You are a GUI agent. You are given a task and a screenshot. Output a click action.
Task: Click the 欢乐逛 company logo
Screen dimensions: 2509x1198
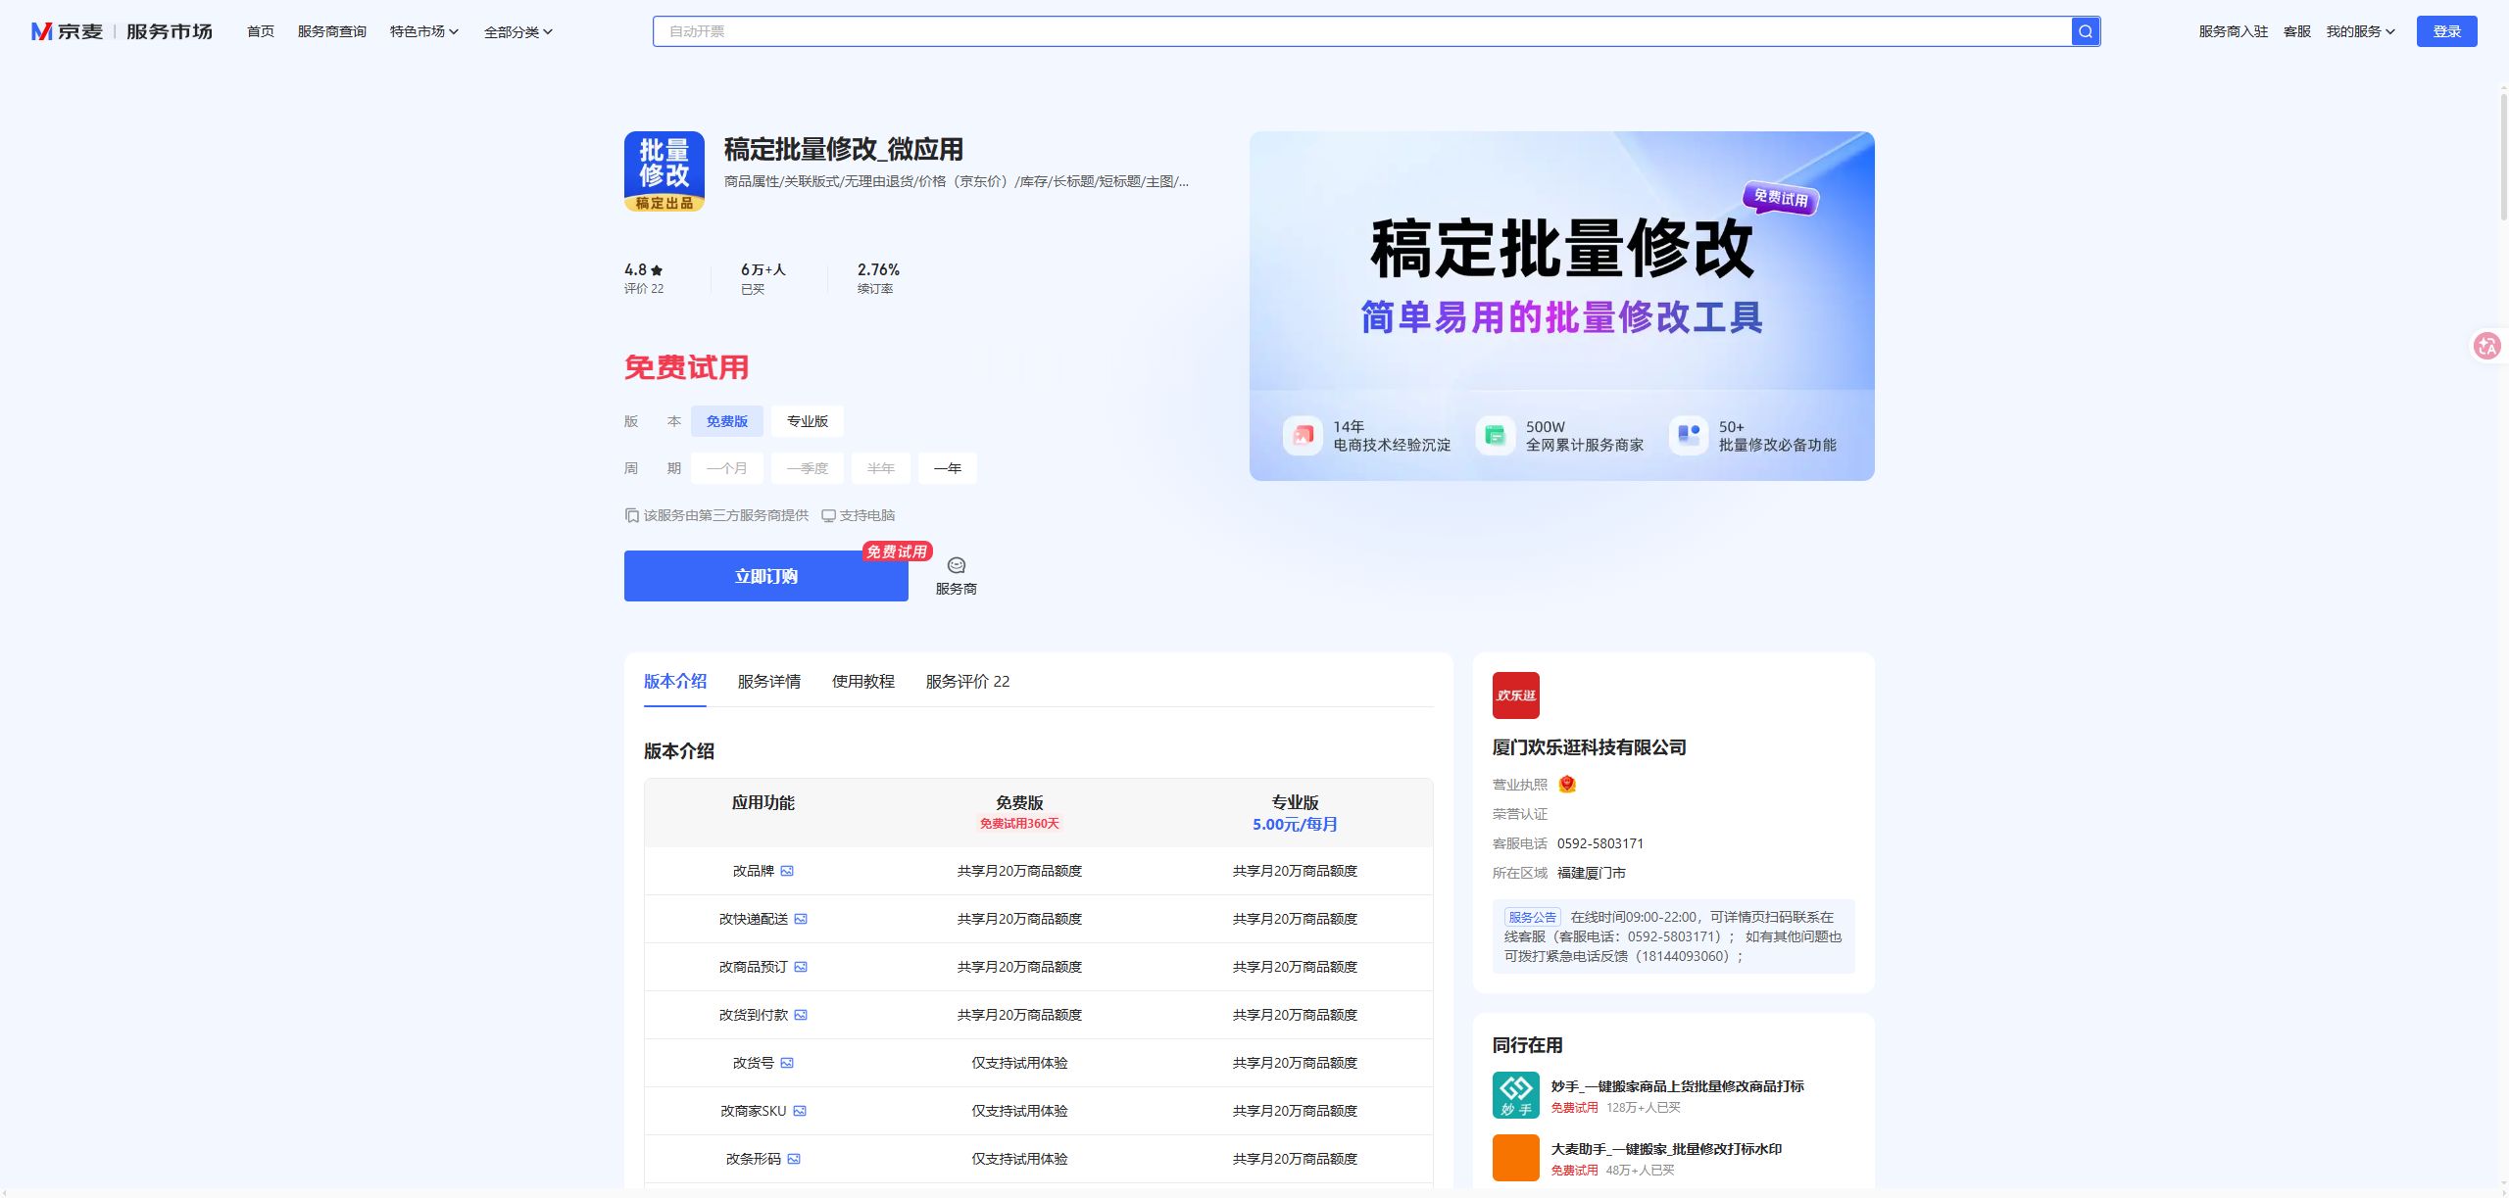click(x=1516, y=695)
